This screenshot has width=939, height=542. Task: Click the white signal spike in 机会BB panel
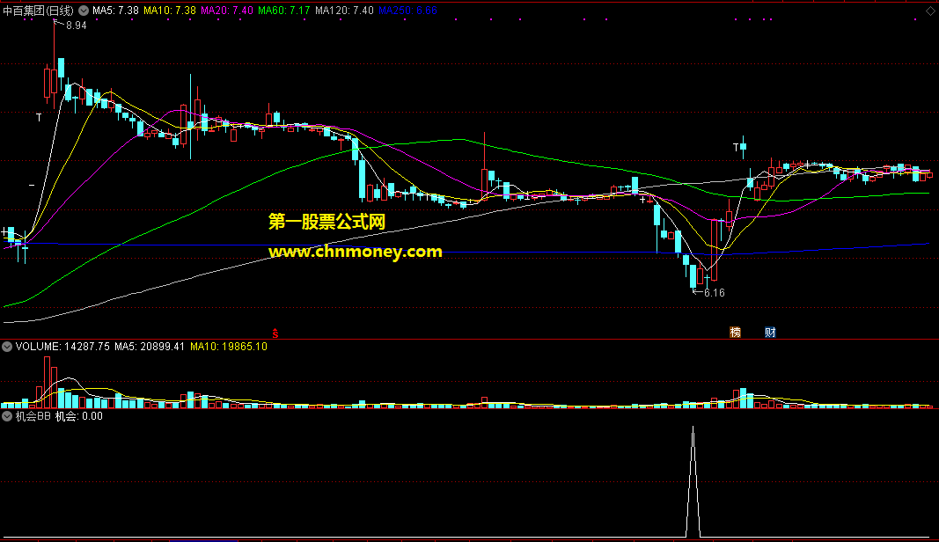coord(693,482)
